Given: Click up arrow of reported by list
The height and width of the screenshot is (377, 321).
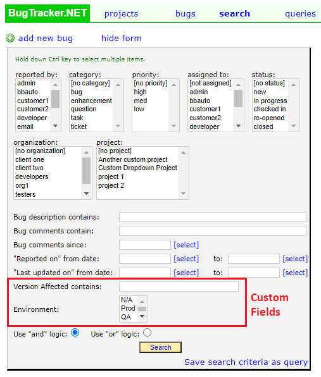Looking at the screenshot, I should tap(55, 85).
